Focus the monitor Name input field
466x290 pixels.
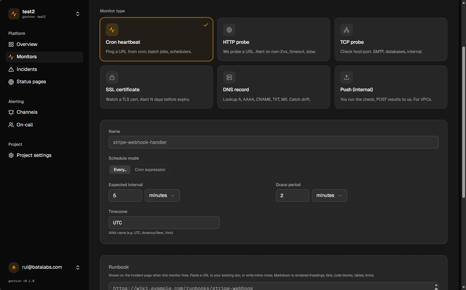(x=274, y=142)
